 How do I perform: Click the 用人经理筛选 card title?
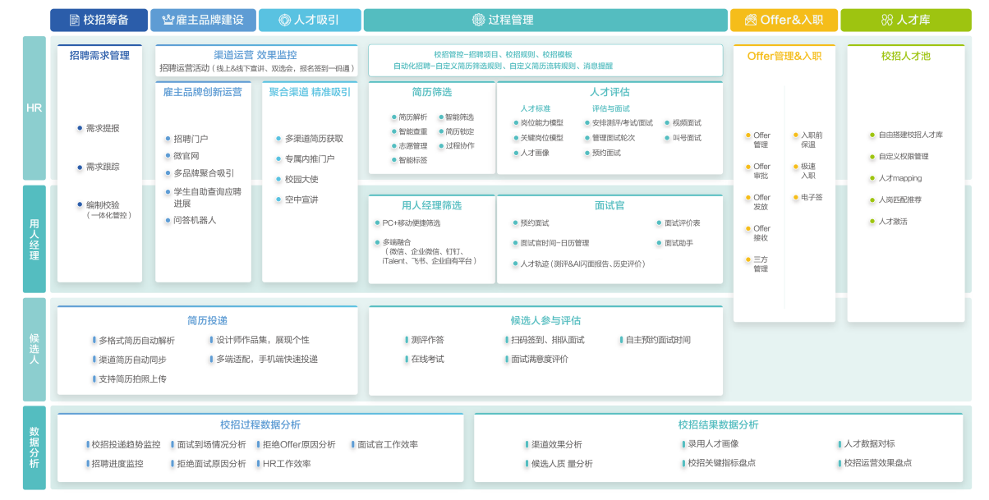click(431, 205)
